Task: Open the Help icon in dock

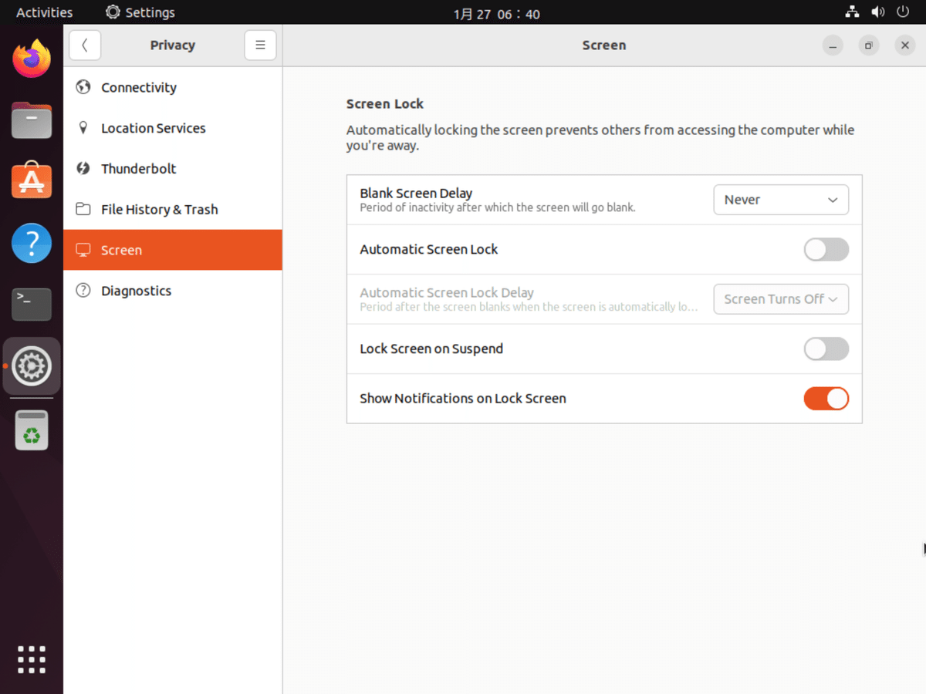Action: (32, 243)
